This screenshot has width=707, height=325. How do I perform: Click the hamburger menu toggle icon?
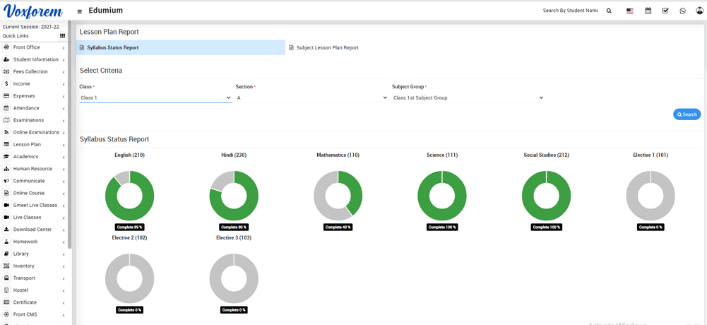point(80,11)
